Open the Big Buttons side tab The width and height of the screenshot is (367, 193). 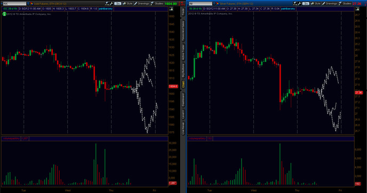pos(183,70)
